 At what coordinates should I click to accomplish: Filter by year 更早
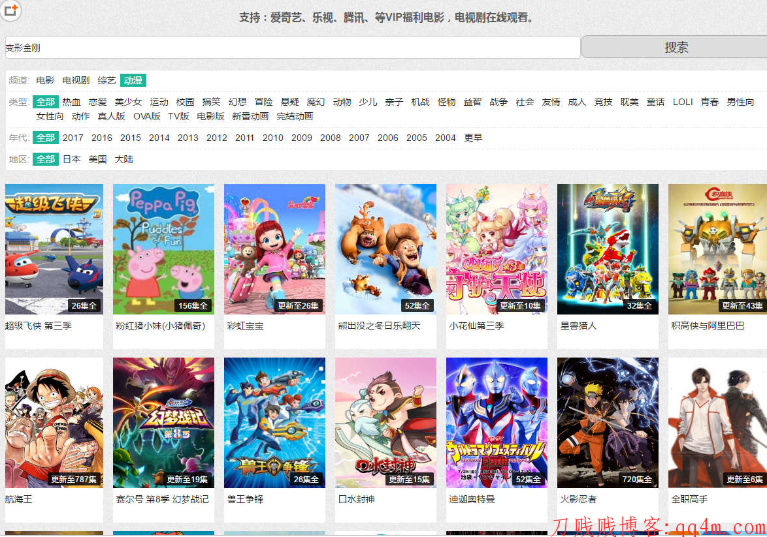[473, 138]
